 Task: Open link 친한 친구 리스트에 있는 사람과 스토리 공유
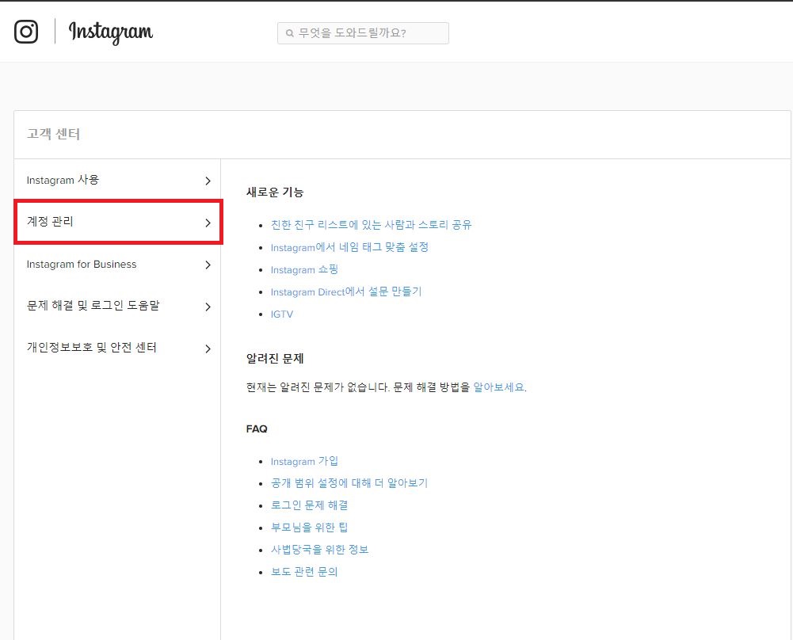(x=371, y=225)
